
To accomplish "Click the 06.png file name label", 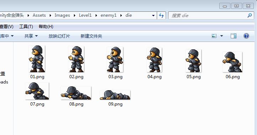I will point(232,77).
